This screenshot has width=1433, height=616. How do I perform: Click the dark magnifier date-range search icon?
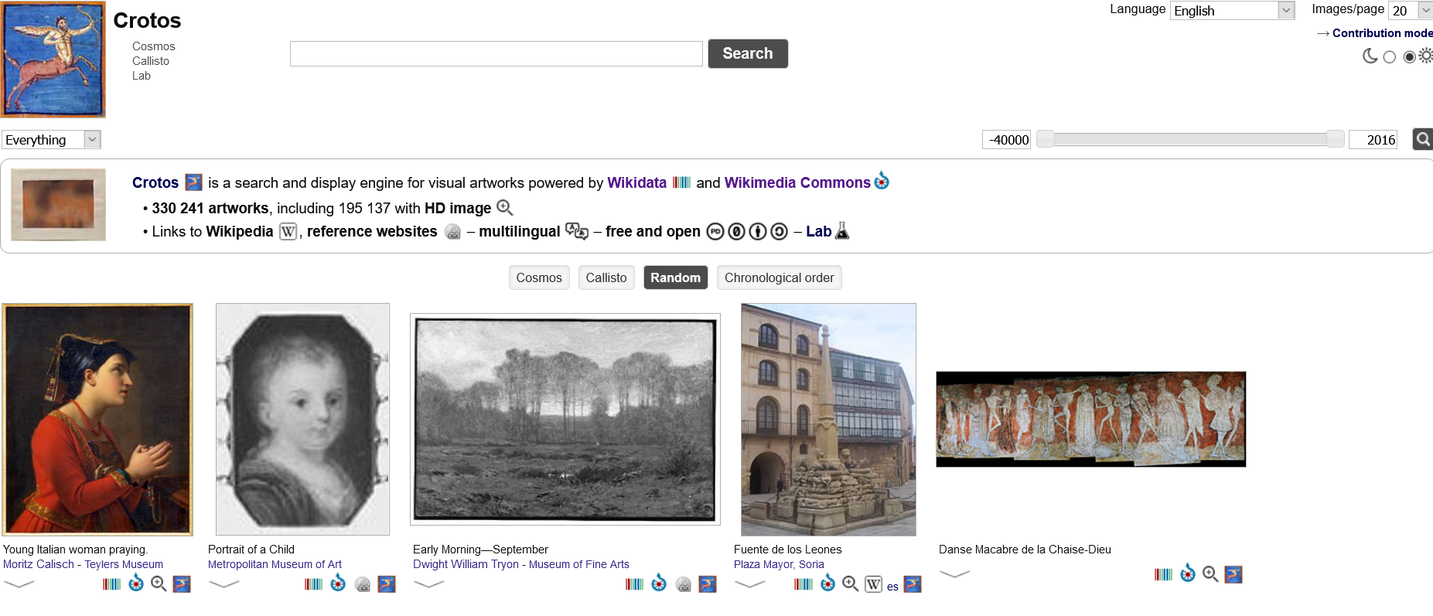[1422, 139]
